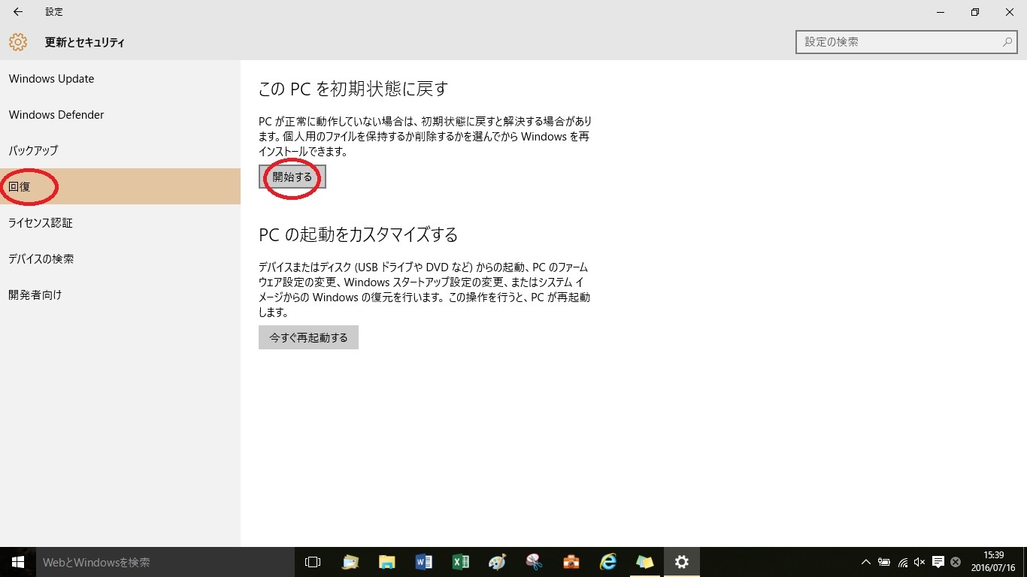
Task: Open the Snipping Tool taskbar icon
Action: [x=534, y=562]
